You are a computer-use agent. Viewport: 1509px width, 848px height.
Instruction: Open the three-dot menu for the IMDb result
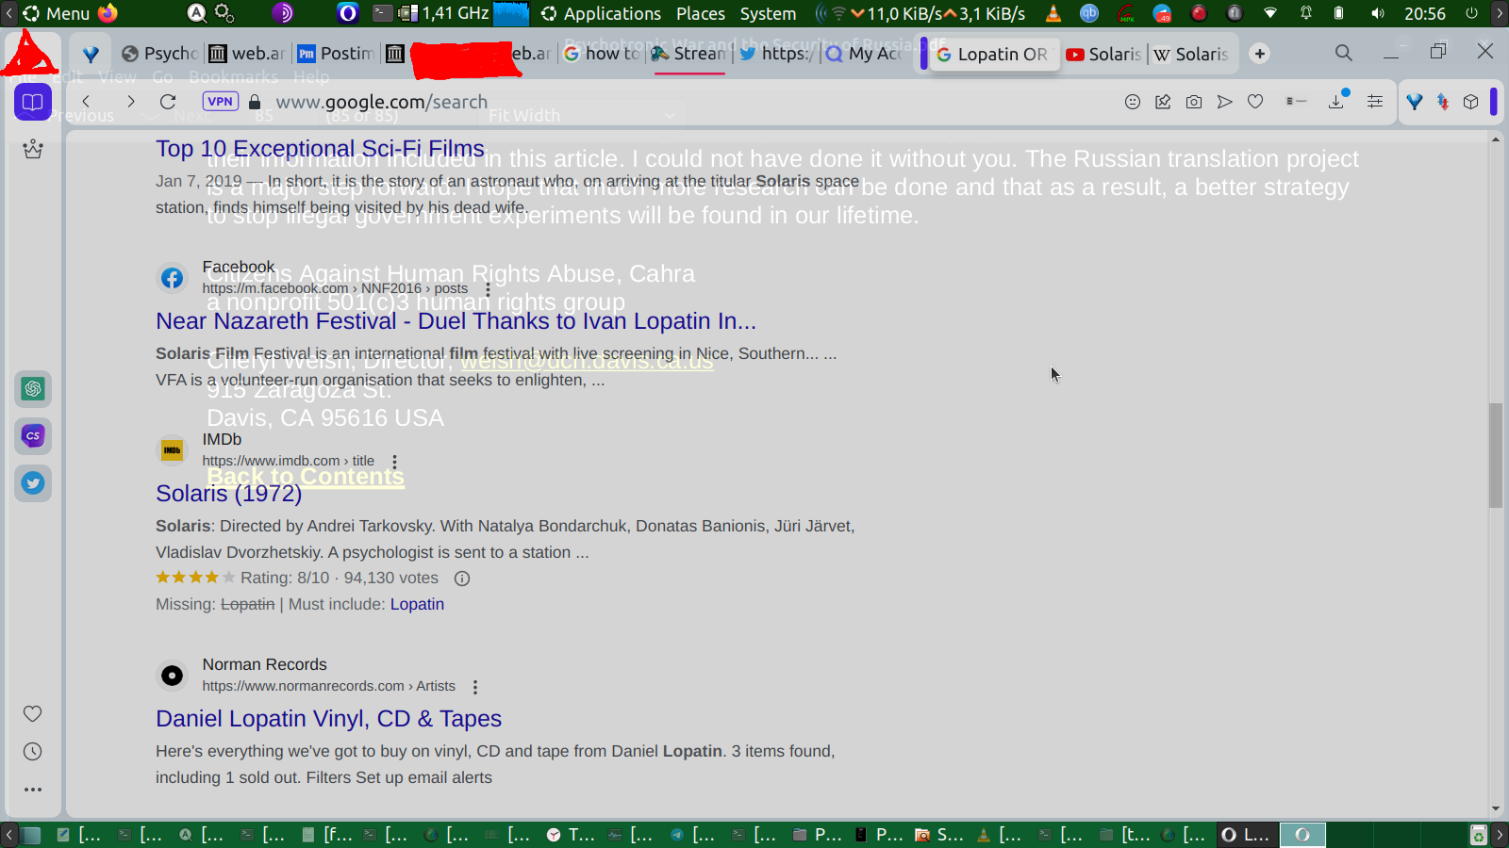pos(394,462)
